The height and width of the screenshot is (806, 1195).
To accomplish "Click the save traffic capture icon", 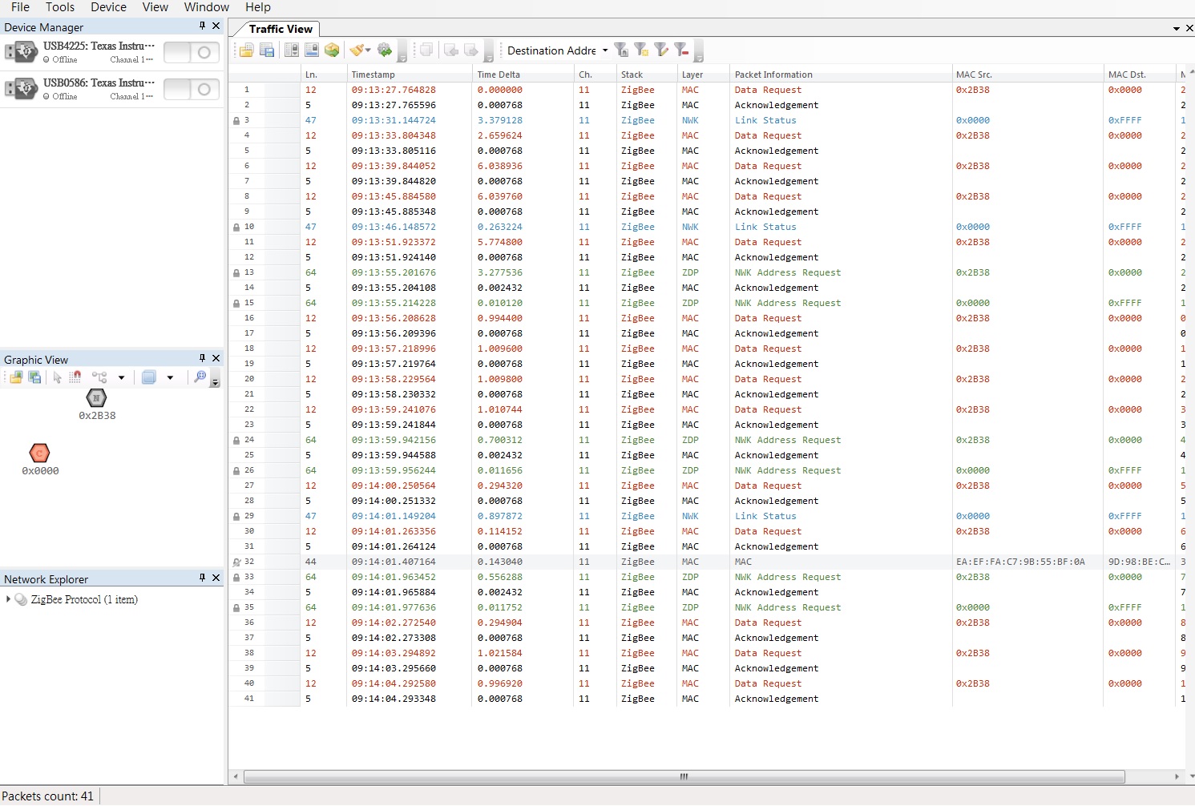I will pos(268,50).
